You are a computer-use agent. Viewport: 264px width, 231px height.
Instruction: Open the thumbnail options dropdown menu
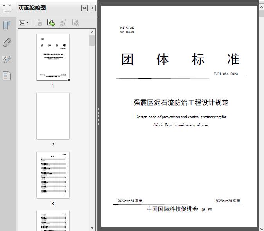coord(23,23)
